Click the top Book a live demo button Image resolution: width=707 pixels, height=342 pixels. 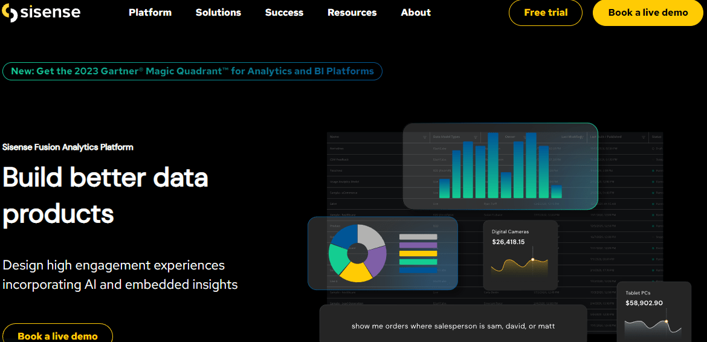click(x=648, y=13)
